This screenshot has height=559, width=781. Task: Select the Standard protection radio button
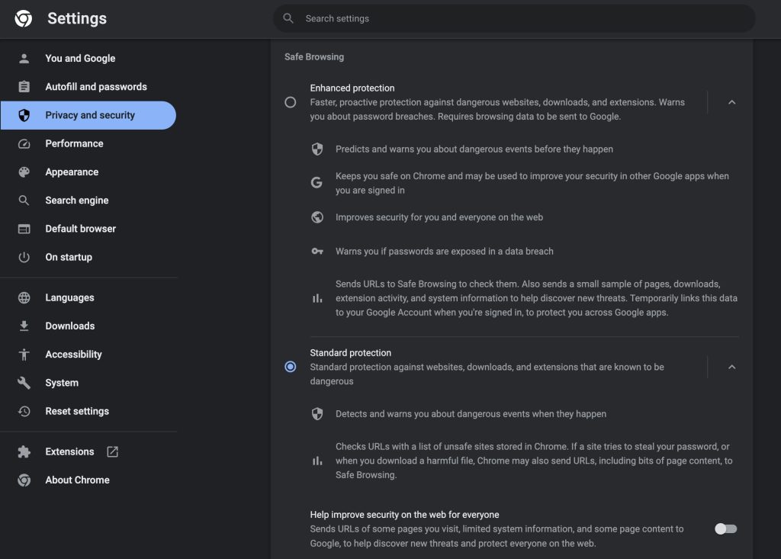290,367
